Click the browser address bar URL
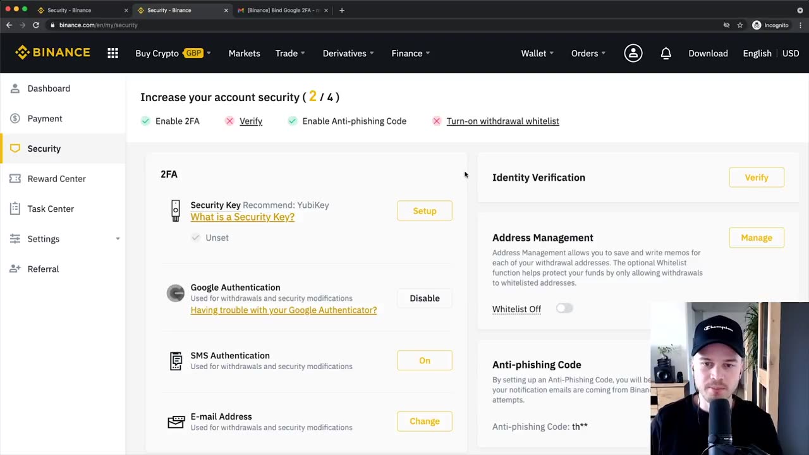Image resolution: width=809 pixels, height=455 pixels. pos(99,25)
